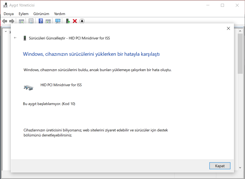Click the device icon beside Sürücüleri Güncelleştir
The image size is (245, 179).
[x=25, y=38]
